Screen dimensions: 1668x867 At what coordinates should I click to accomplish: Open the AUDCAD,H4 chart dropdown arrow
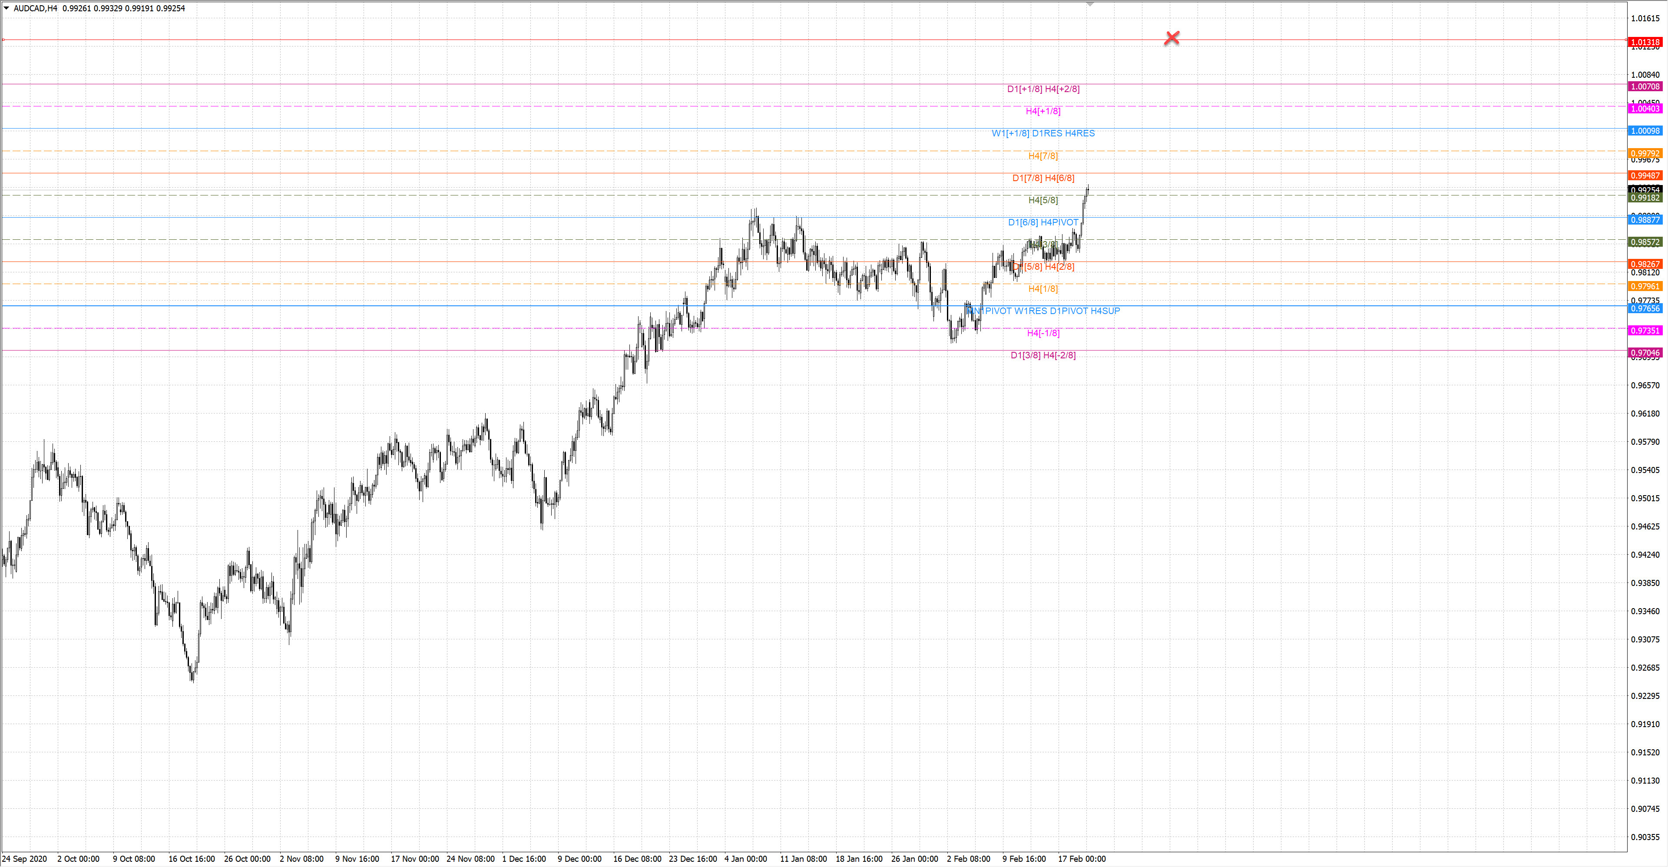point(7,8)
